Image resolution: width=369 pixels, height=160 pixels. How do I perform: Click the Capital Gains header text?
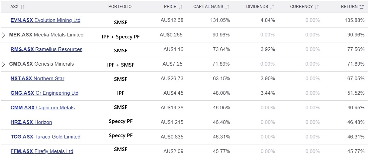[x=208, y=7]
